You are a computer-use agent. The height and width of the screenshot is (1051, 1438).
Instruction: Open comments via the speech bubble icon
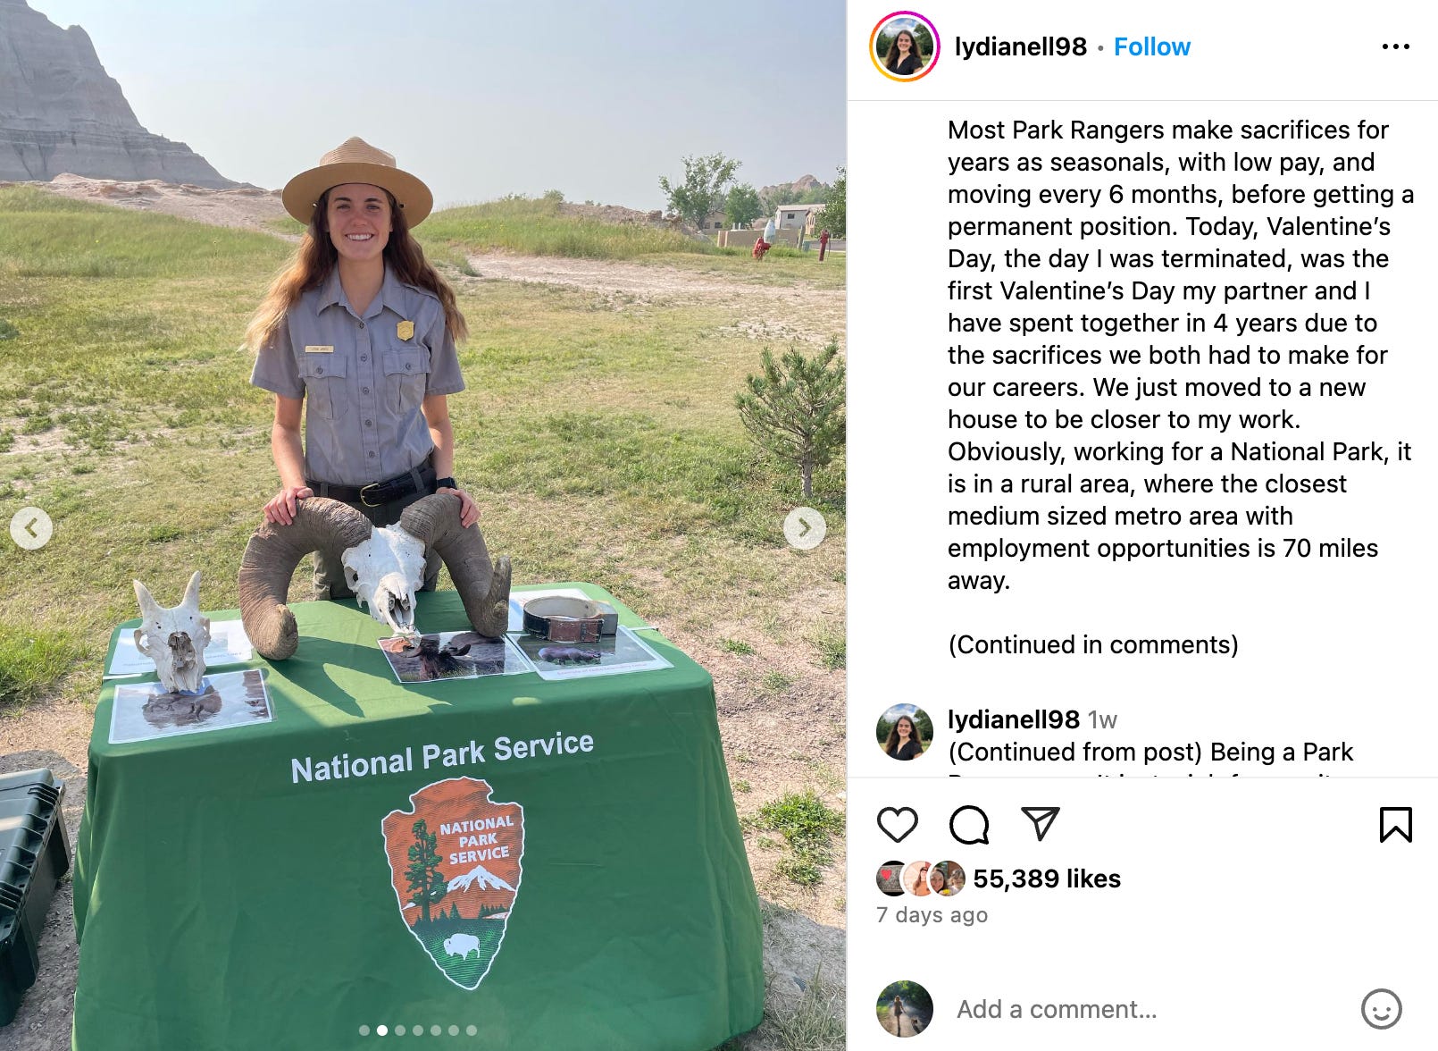point(969,824)
